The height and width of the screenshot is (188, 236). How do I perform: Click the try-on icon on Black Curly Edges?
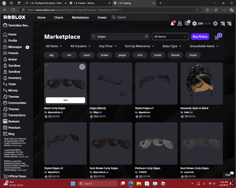click(x=82, y=67)
